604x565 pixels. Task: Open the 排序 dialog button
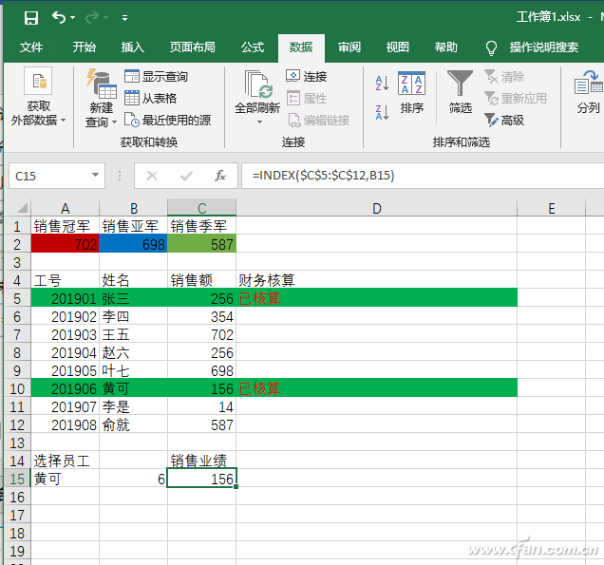coord(412,92)
